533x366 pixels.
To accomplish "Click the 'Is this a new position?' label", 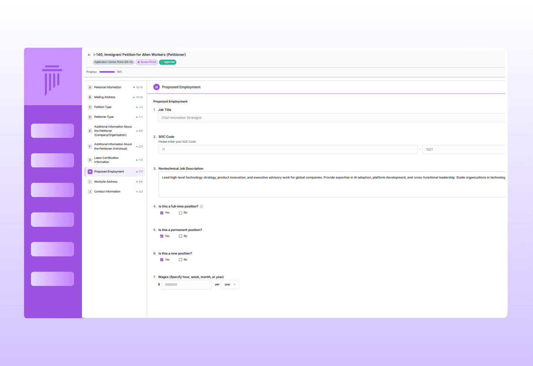I will pyautogui.click(x=175, y=254).
